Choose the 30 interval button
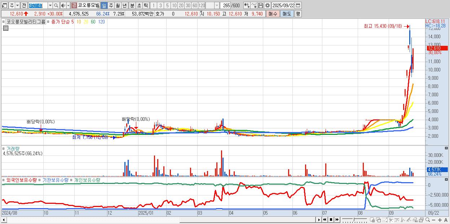The height and width of the screenshot is (224, 450). pyautogui.click(x=188, y=5)
